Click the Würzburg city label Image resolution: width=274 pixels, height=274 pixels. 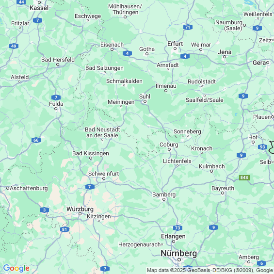[80, 209]
